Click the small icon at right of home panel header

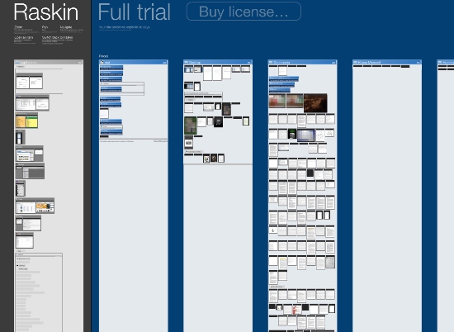coord(164,62)
